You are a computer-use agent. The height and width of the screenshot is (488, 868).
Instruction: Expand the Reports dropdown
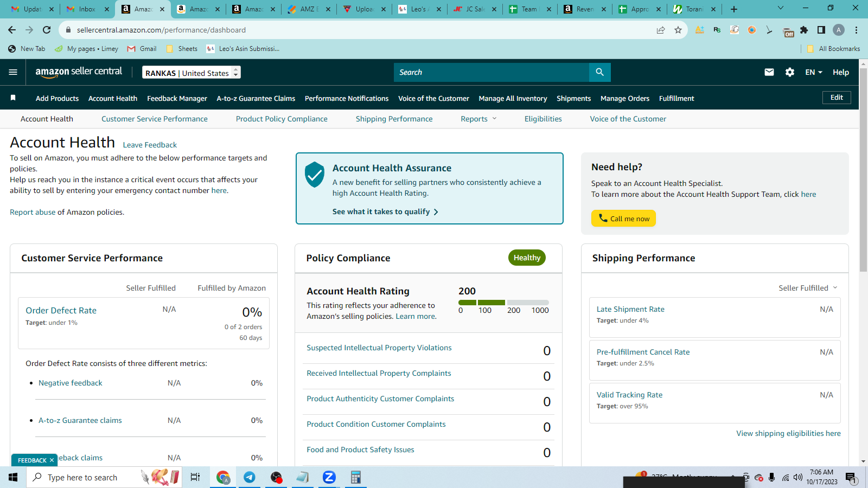coord(478,119)
